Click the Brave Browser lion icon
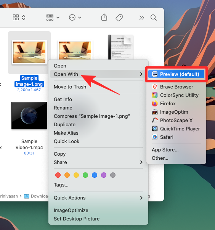Viewport: 215px width, 230px height. click(155, 87)
